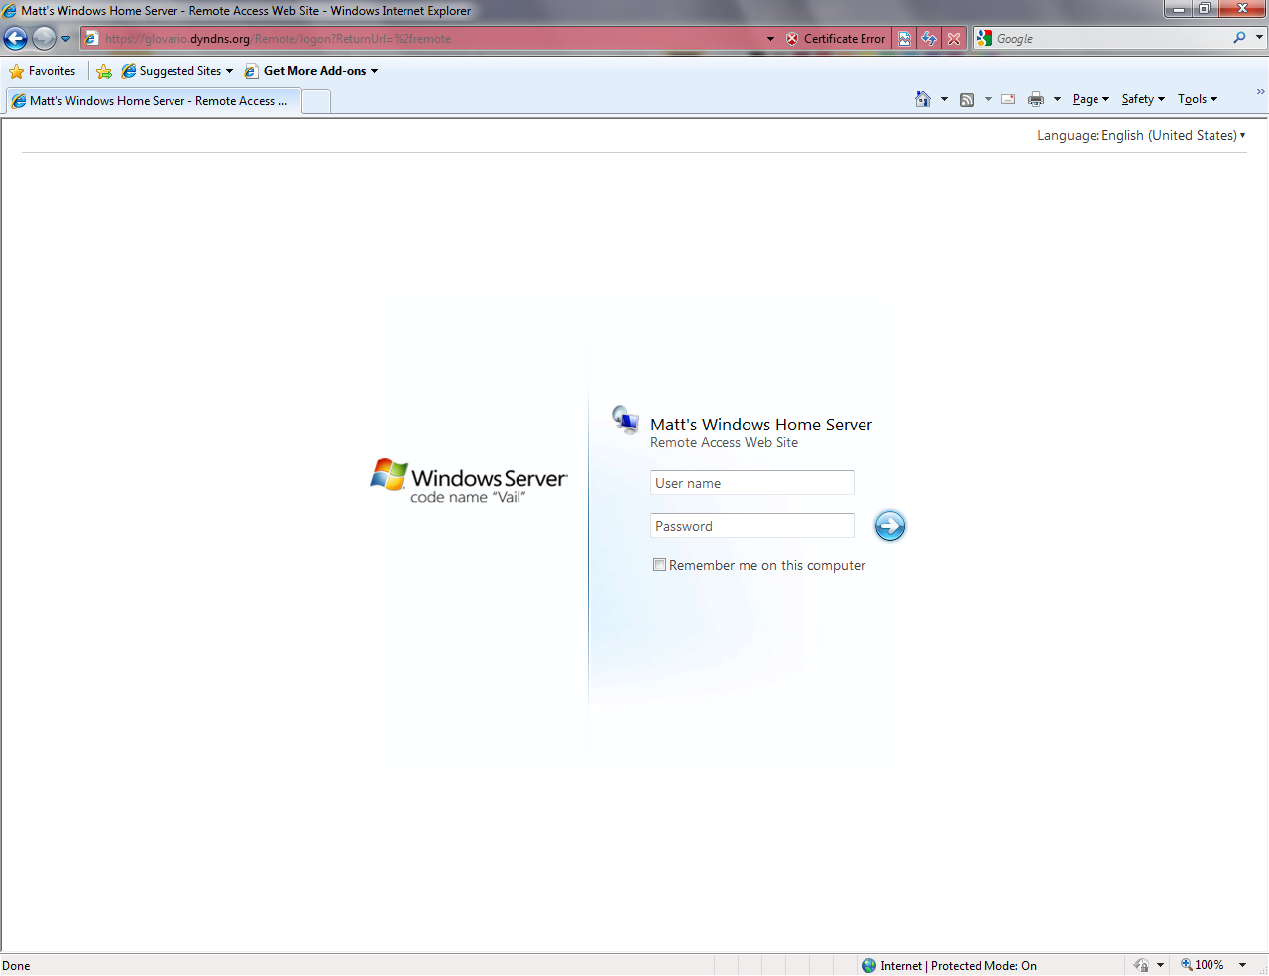
Task: Click the Windows Server Vail logo
Action: tap(469, 481)
